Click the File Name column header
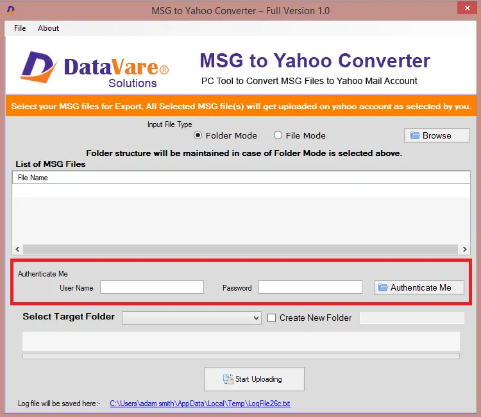The image size is (481, 417). tap(241, 178)
